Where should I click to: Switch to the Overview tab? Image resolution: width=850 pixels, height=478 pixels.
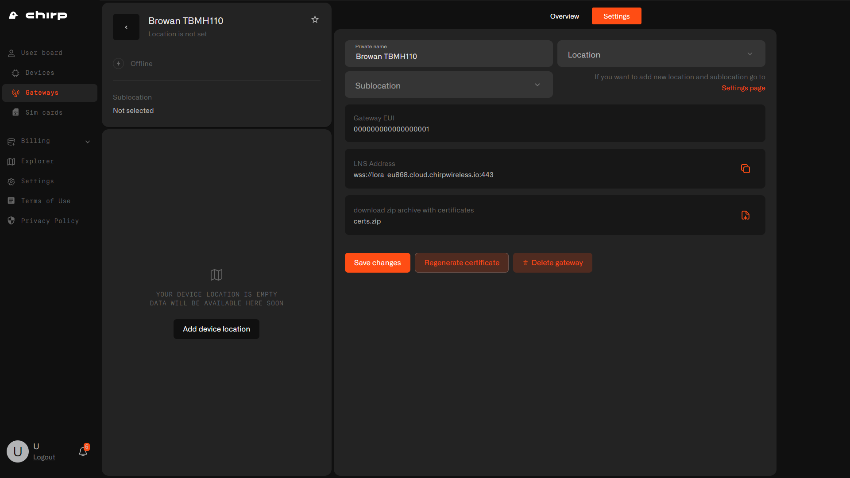tap(564, 16)
